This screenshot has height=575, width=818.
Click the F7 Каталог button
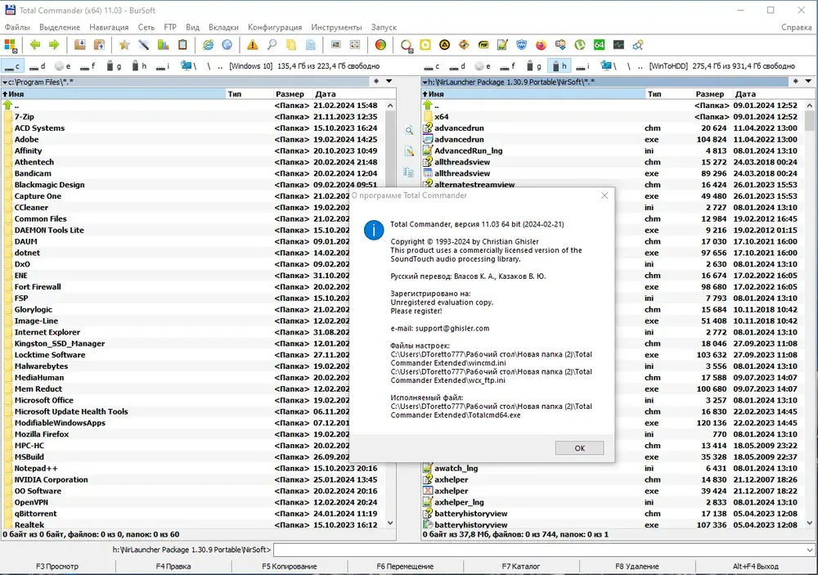(x=520, y=566)
